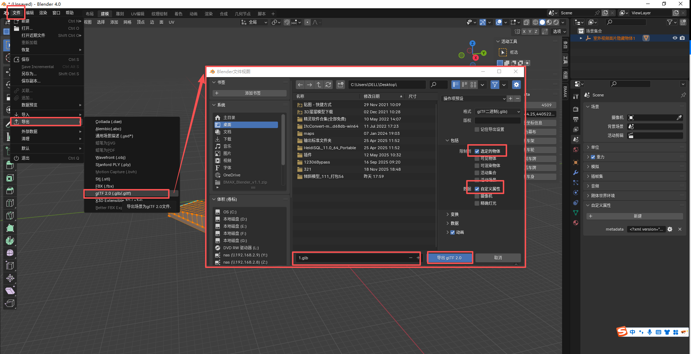Screen dimensions: 691x354
Task: Enable the 摄像机 export checkbox
Action: (477, 196)
